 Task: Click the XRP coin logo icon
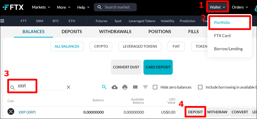click(11, 112)
